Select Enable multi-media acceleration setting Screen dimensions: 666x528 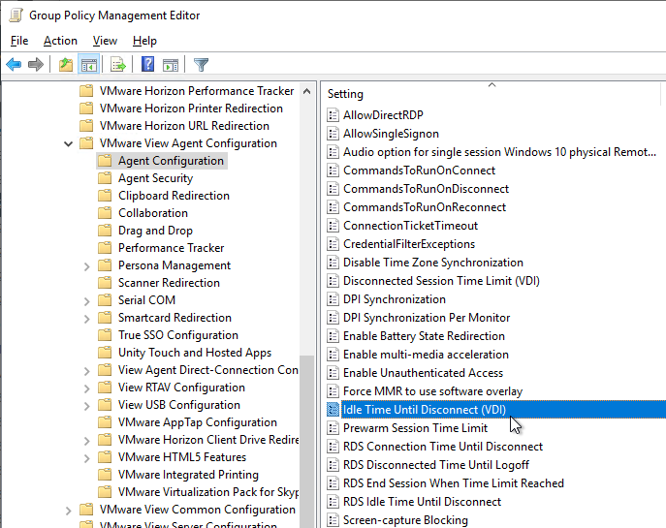[x=426, y=355]
